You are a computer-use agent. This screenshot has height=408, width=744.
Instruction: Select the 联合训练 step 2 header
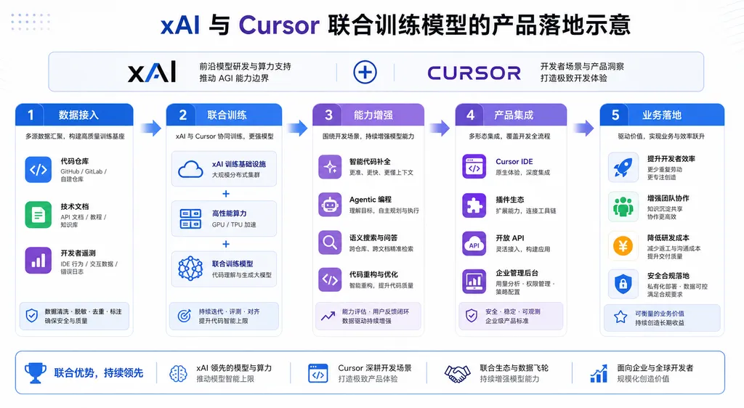coord(224,115)
